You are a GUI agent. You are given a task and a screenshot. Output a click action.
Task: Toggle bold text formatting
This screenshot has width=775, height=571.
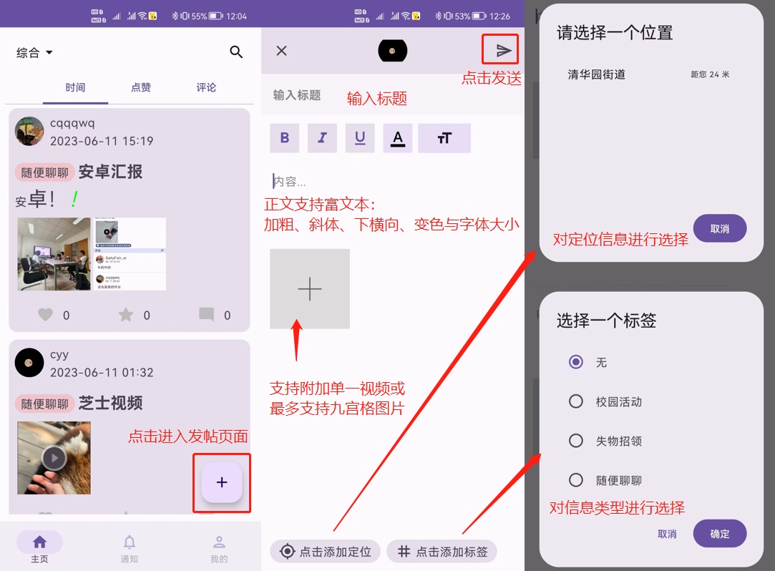coord(284,138)
